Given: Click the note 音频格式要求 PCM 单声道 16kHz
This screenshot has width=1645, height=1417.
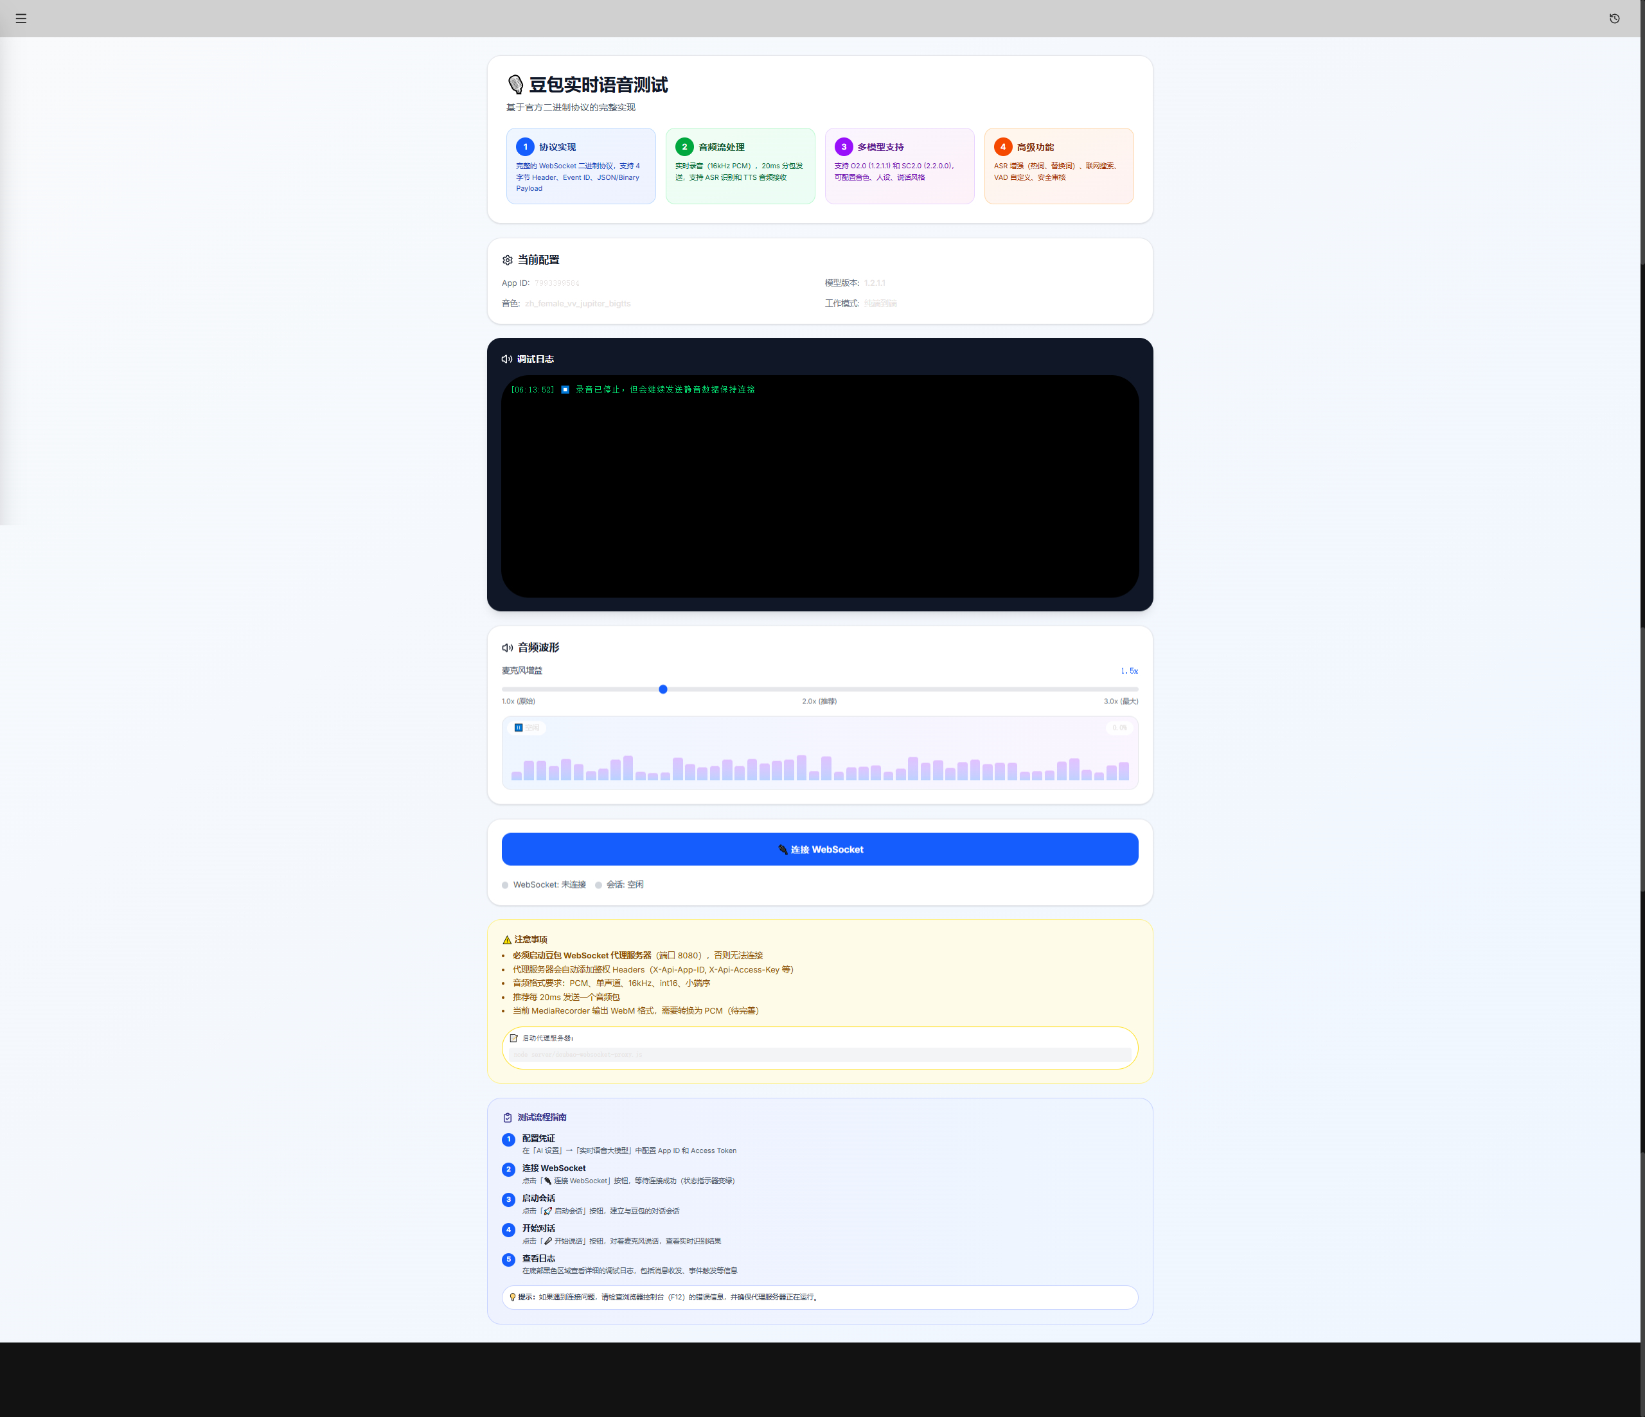Looking at the screenshot, I should 611,983.
